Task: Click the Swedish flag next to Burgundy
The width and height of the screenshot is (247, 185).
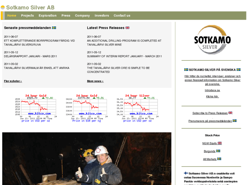Action: (218, 151)
